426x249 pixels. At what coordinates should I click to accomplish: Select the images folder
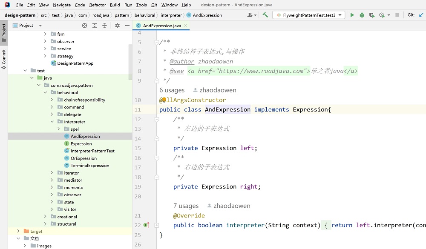pyautogui.click(x=41, y=246)
